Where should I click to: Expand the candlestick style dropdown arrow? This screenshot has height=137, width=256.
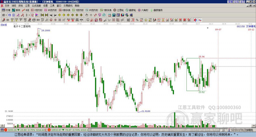(29, 15)
